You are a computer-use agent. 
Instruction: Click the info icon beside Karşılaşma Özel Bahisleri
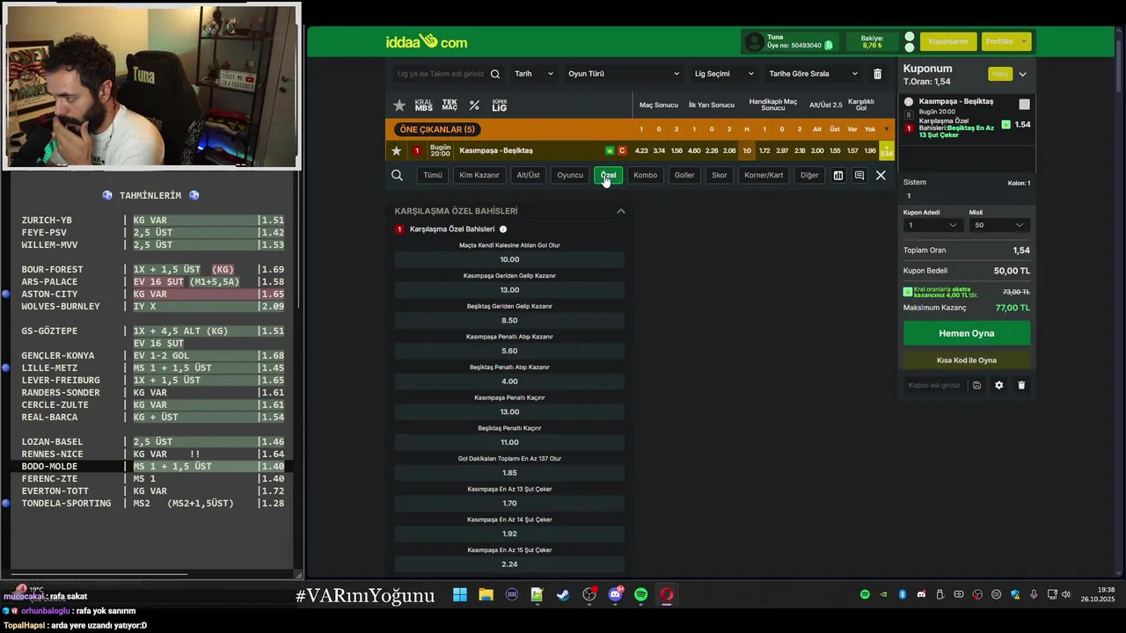(503, 229)
